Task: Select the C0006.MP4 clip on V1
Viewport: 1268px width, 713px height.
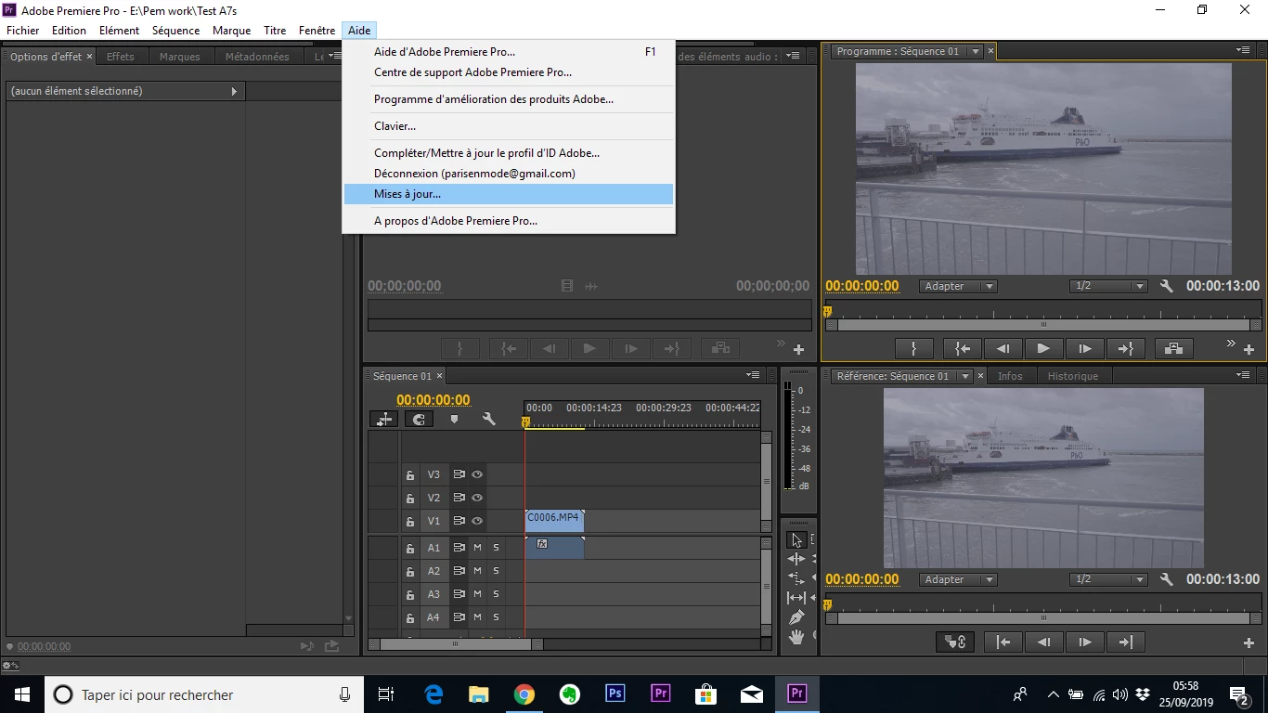Action: (x=554, y=520)
